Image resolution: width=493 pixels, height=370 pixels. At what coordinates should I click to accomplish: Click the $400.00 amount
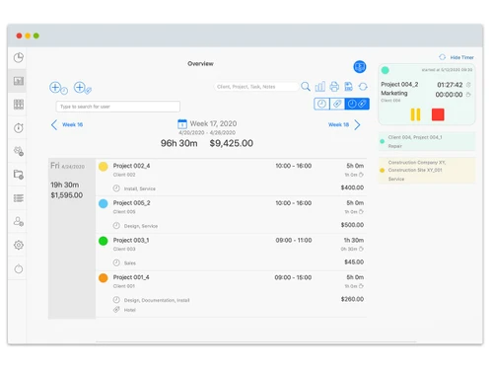pos(352,187)
